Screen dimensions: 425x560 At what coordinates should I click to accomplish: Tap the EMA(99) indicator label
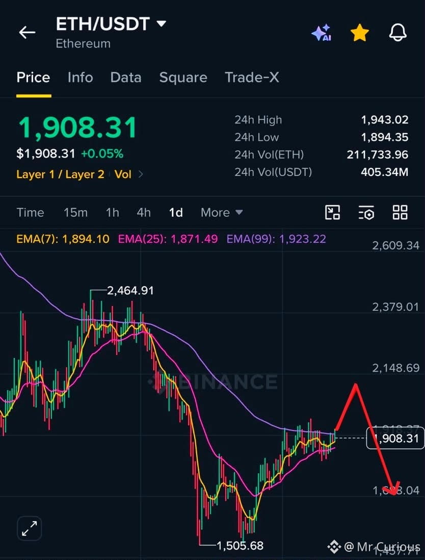(276, 239)
